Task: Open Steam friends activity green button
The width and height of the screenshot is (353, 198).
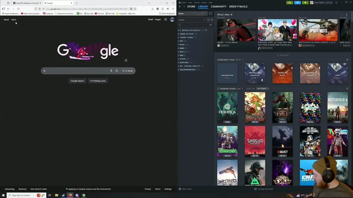Action: tap(289, 2)
